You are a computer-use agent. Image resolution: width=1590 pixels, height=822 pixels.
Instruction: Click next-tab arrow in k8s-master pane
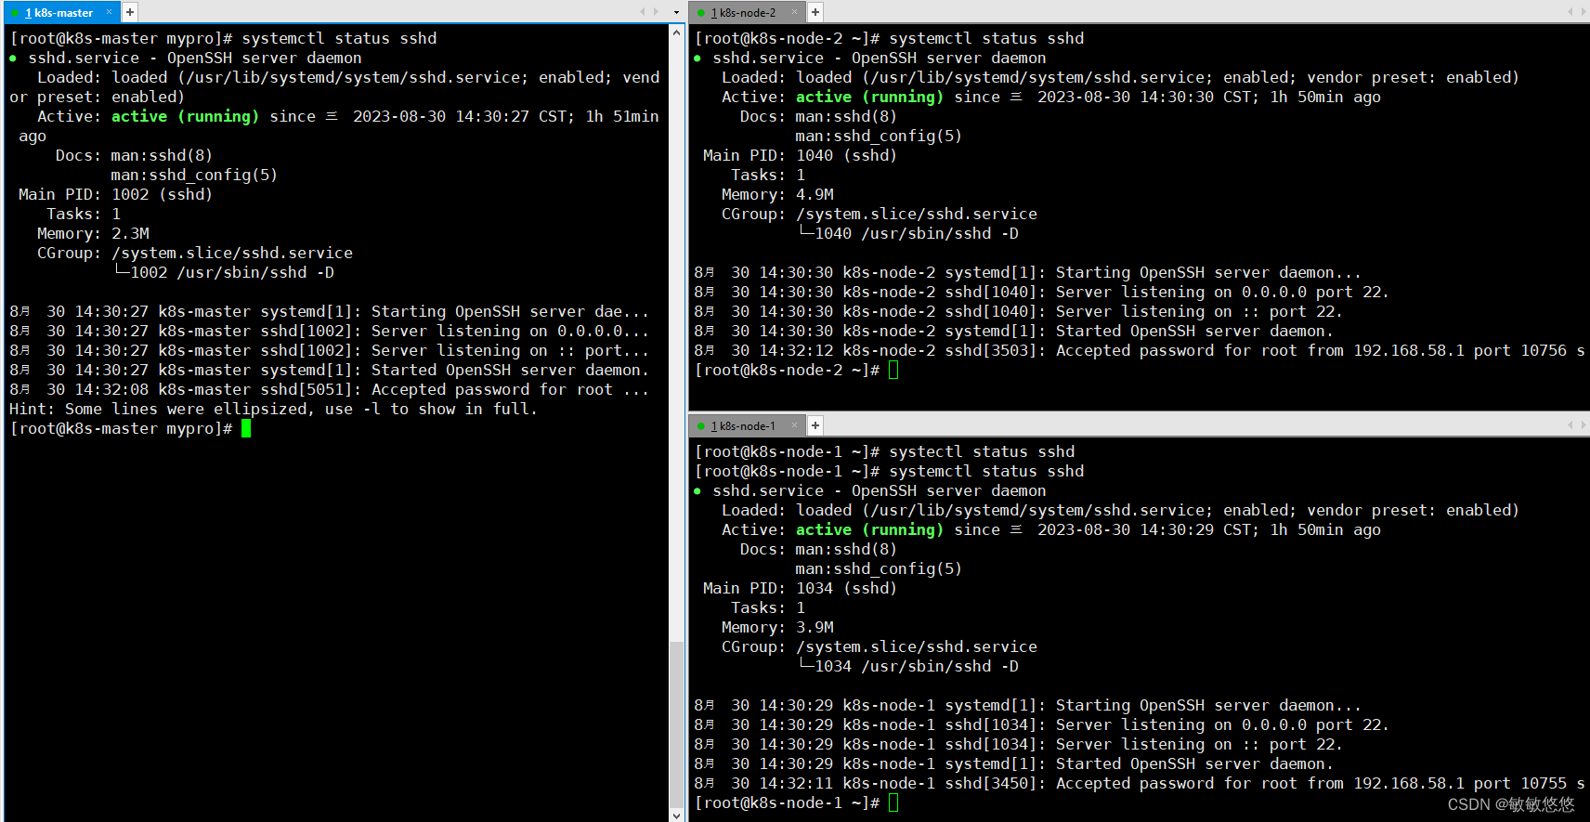click(x=656, y=12)
